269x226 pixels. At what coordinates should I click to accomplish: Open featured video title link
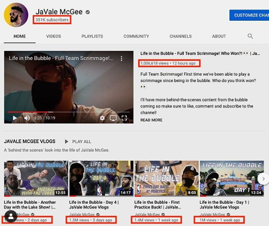tap(200, 54)
